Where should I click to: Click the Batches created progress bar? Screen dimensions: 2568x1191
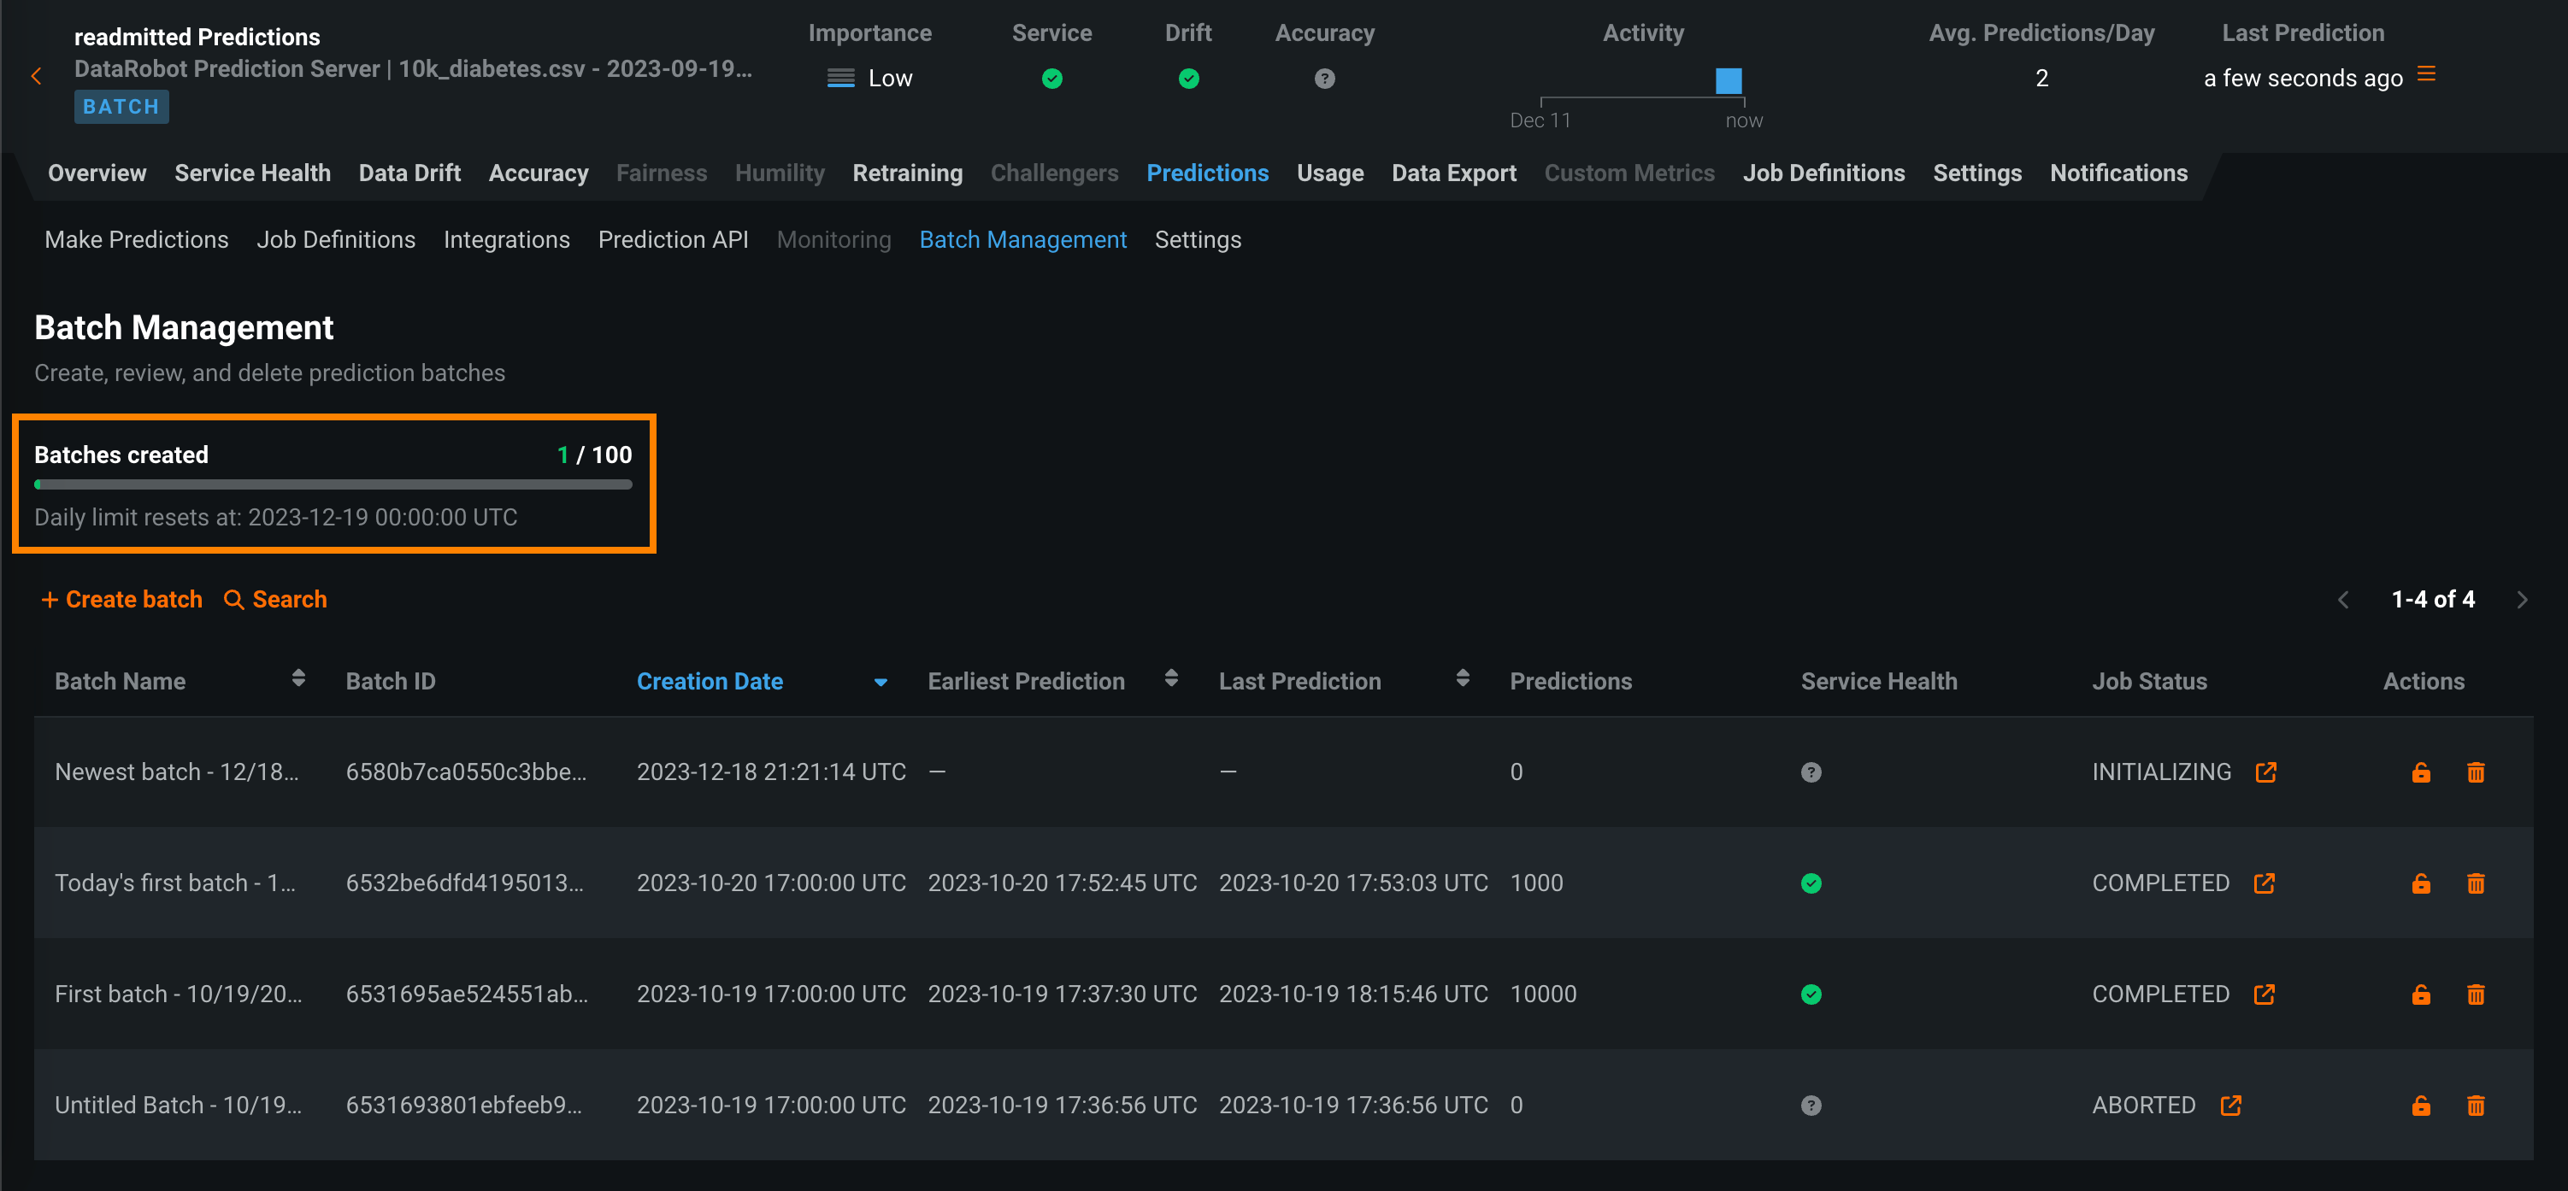333,485
